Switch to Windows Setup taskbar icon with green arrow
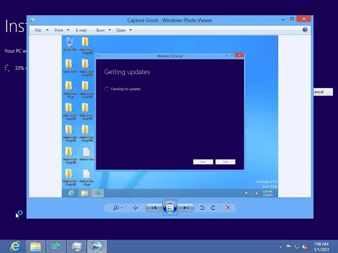The image size is (338, 253). click(56, 246)
